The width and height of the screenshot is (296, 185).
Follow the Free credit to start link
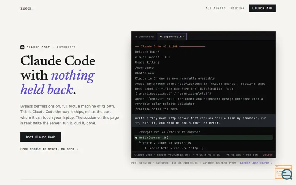[x=49, y=149]
